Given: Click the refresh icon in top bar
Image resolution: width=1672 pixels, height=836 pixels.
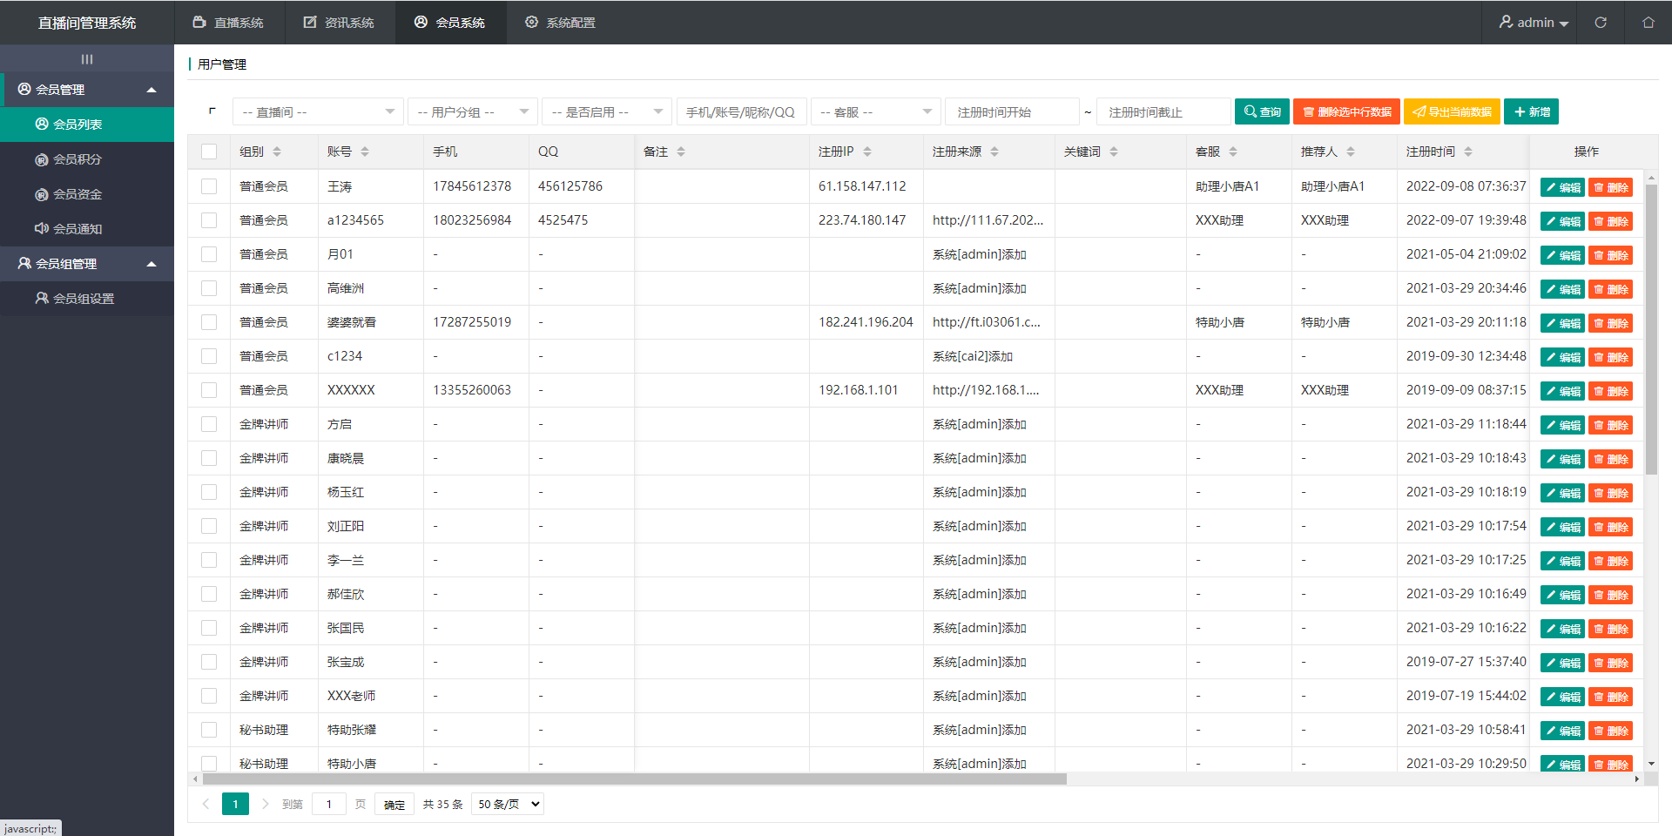Looking at the screenshot, I should pos(1600,23).
